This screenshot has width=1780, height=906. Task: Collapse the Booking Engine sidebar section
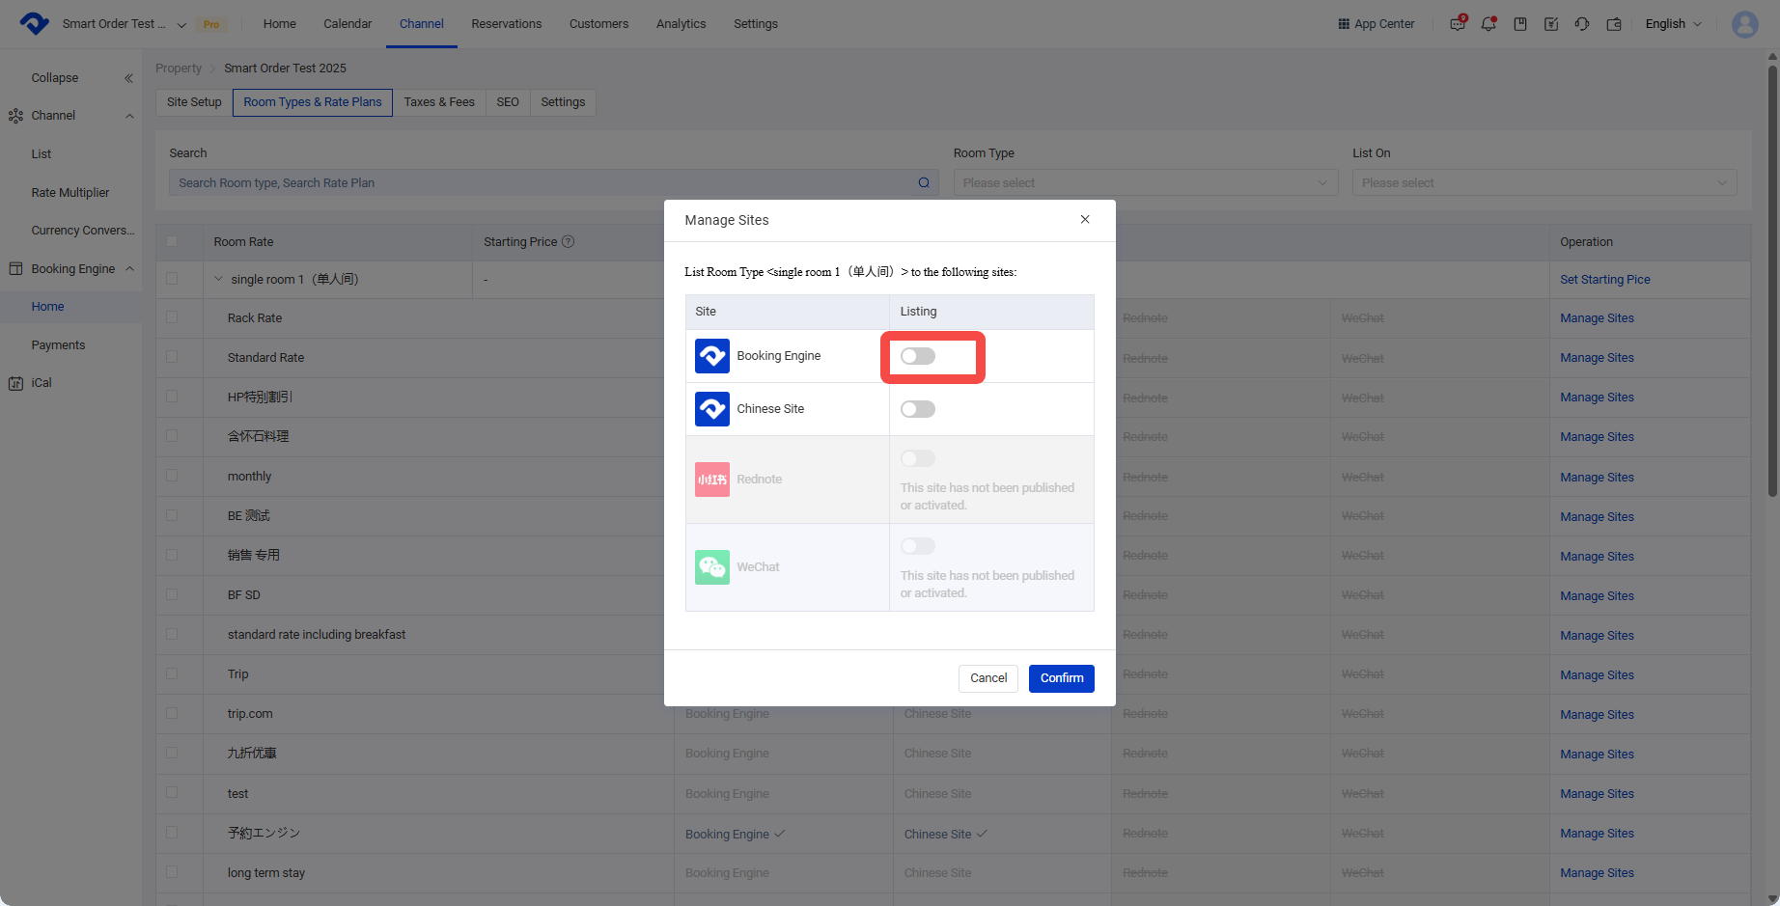point(129,269)
